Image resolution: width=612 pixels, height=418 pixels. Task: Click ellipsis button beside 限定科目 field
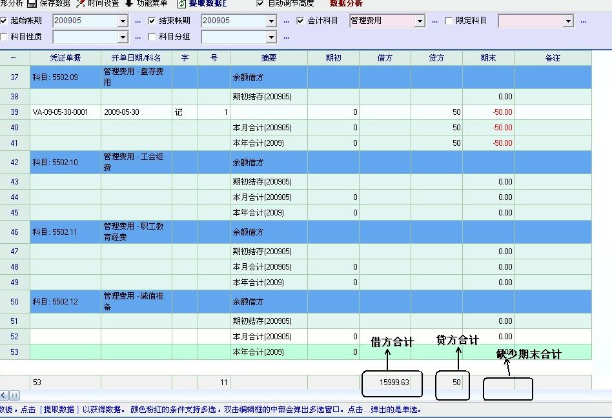coord(583,21)
